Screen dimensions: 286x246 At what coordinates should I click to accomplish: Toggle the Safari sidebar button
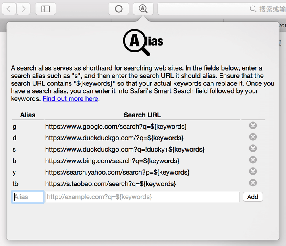(x=45, y=9)
